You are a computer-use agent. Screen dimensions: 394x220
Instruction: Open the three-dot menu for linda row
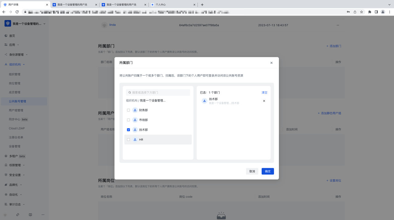pyautogui.click(x=338, y=25)
